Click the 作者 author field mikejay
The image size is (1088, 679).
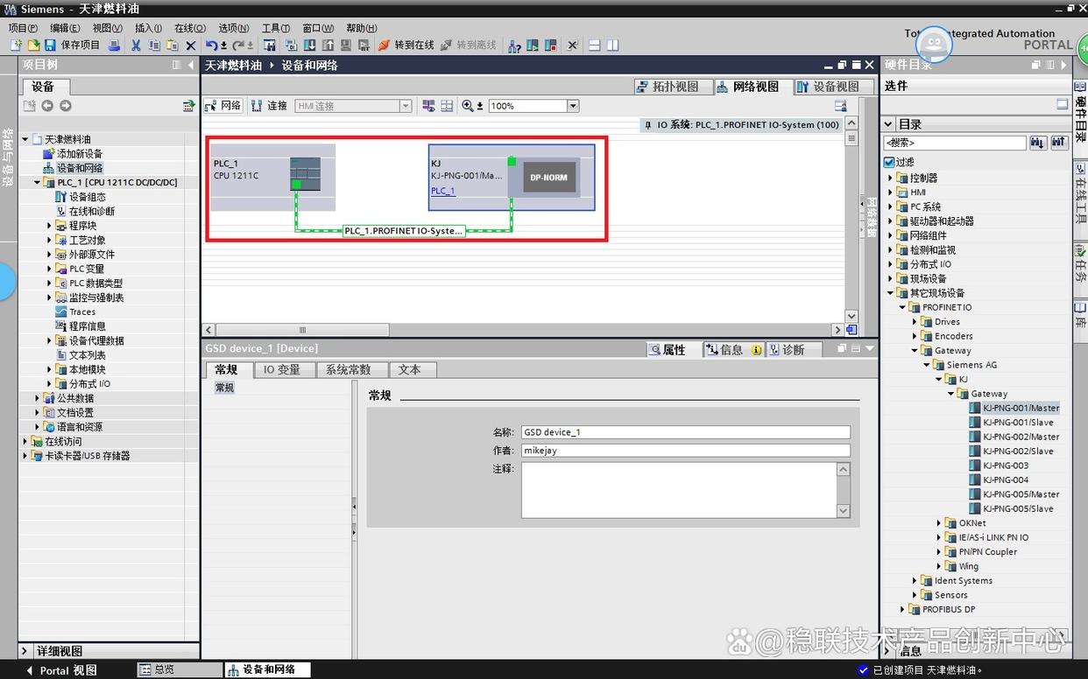click(x=686, y=451)
